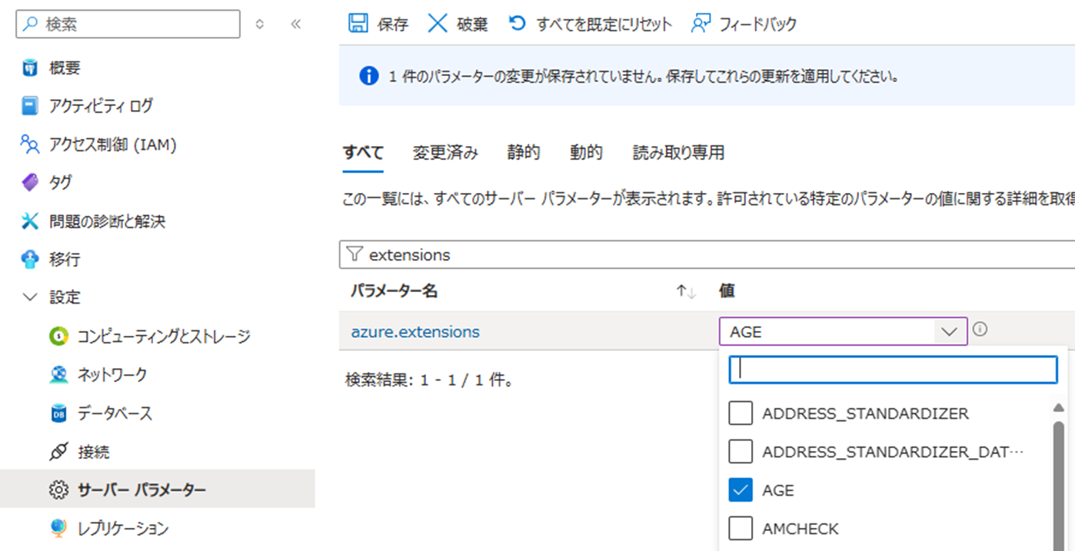This screenshot has width=1075, height=551.
Task: Click the Replication (レプリケーション) globe icon
Action: 58,528
